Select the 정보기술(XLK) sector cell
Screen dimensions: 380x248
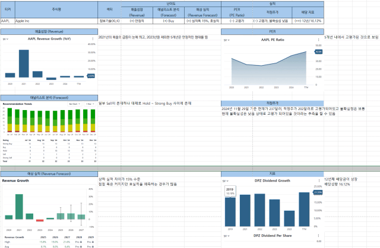click(x=109, y=21)
